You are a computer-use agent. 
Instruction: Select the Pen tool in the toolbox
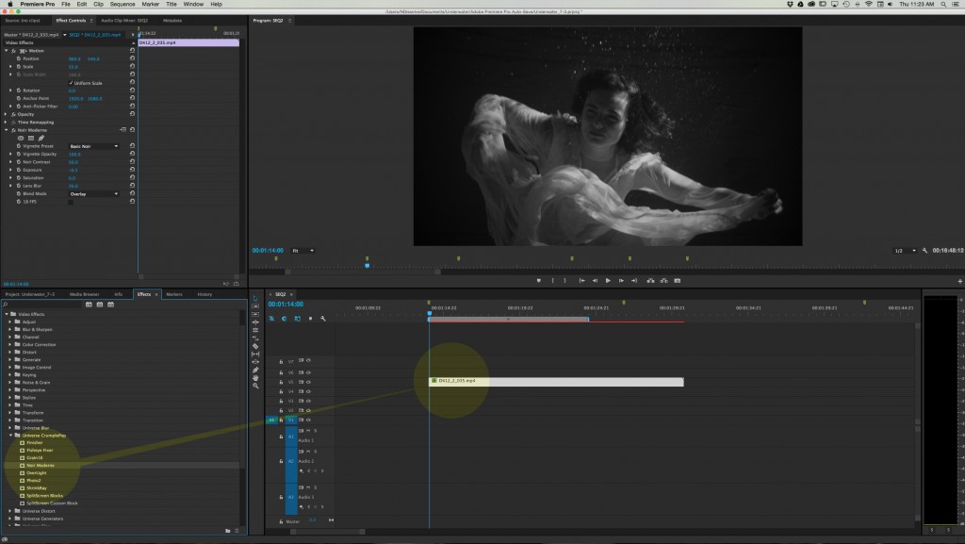pos(255,370)
